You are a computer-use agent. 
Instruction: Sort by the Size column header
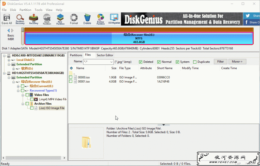pyautogui.click(x=112, y=68)
